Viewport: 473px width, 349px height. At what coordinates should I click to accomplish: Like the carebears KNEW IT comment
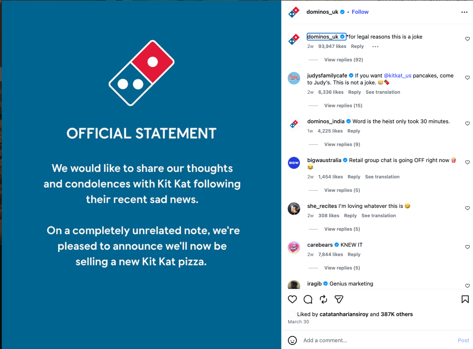pos(467,247)
